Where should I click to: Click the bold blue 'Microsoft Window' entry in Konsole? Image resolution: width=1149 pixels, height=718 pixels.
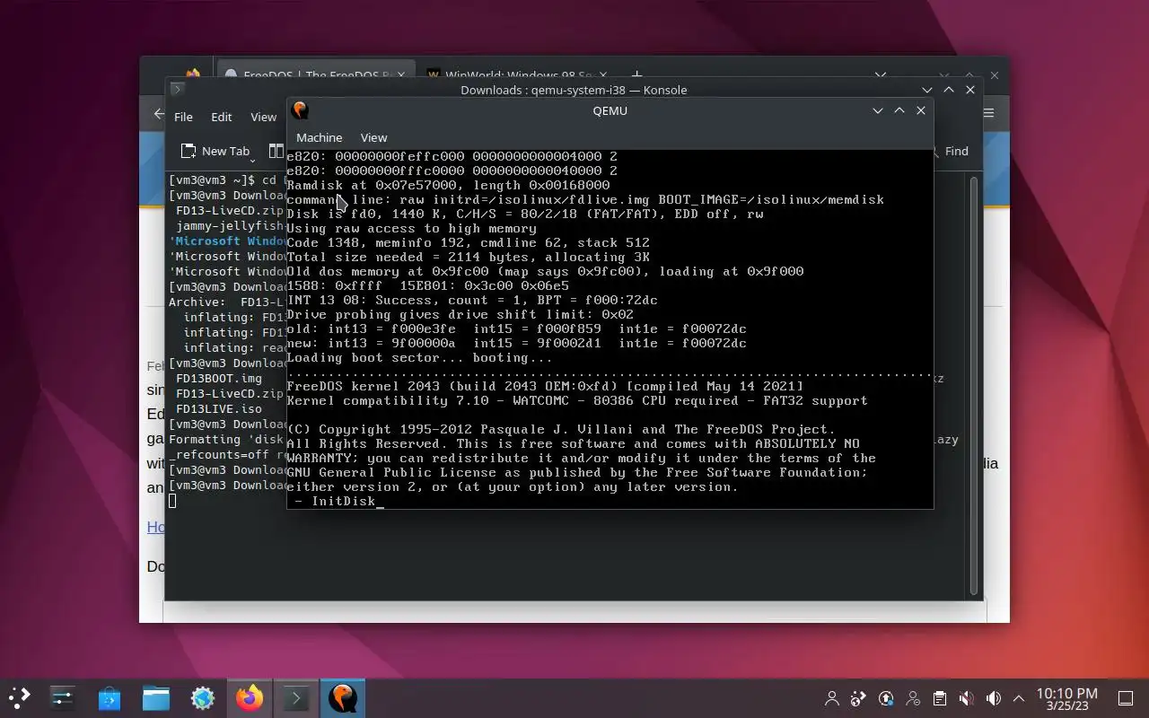(x=228, y=241)
